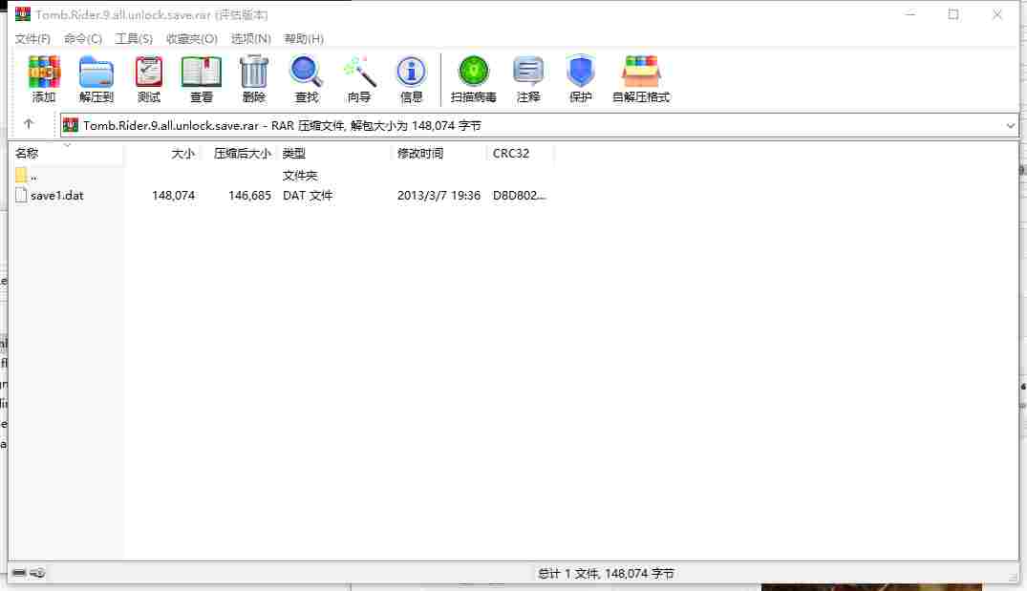Image resolution: width=1027 pixels, height=591 pixels.
Task: Click the "DAT 文件" type cell
Action: click(308, 195)
